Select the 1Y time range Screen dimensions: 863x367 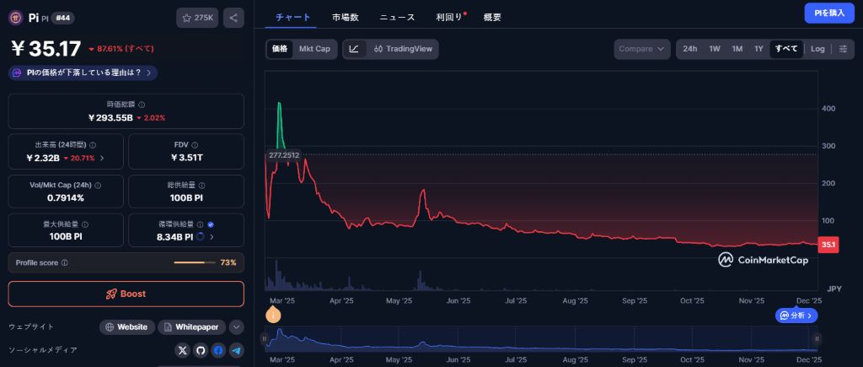coord(758,49)
